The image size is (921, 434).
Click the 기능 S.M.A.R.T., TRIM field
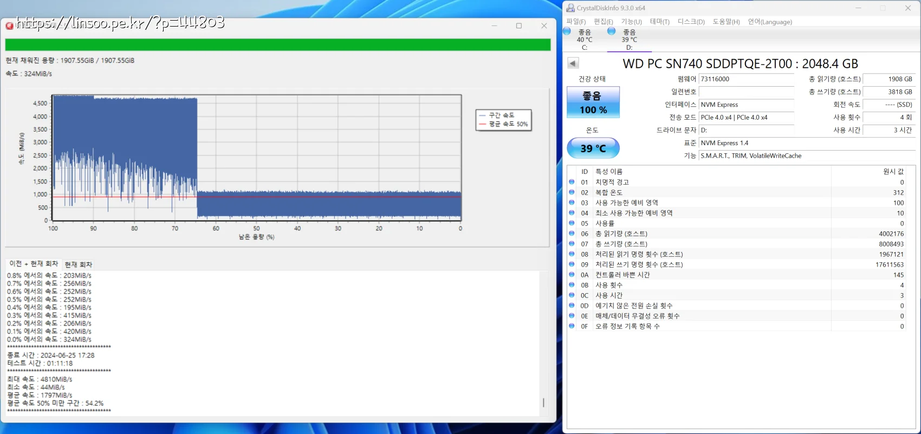click(x=807, y=156)
